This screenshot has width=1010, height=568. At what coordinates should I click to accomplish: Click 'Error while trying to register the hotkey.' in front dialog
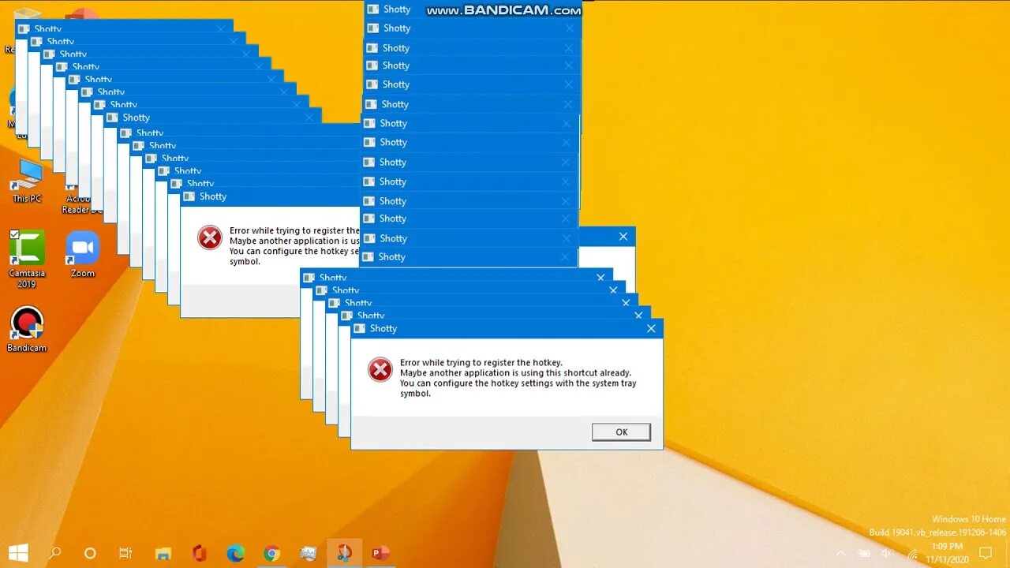coord(481,363)
